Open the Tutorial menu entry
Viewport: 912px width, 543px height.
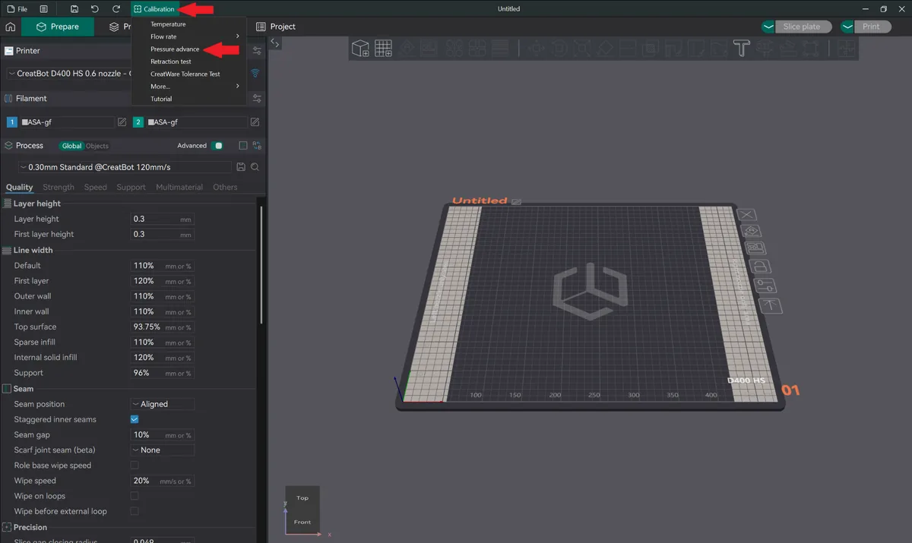click(161, 99)
